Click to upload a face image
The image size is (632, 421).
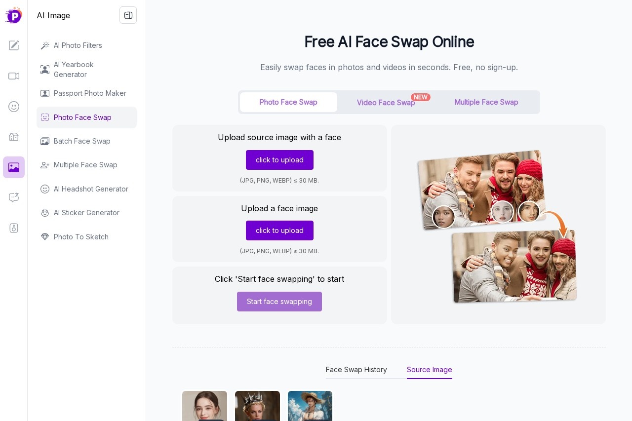[x=279, y=230]
